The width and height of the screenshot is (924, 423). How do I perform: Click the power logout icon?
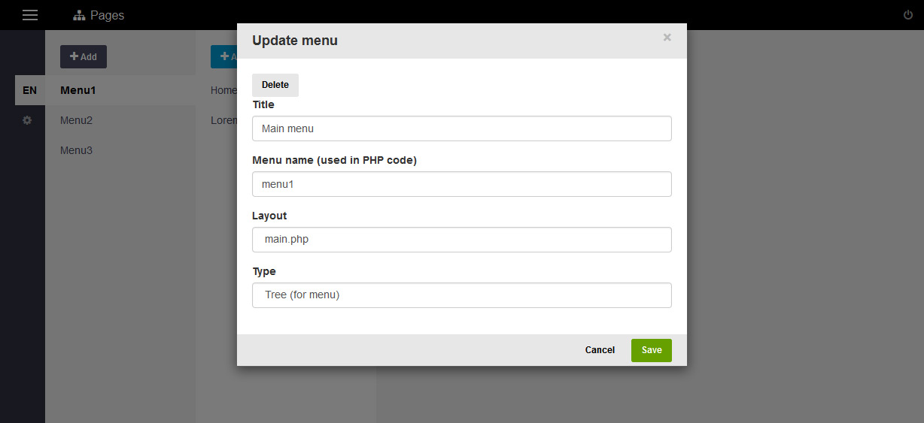coord(908,15)
